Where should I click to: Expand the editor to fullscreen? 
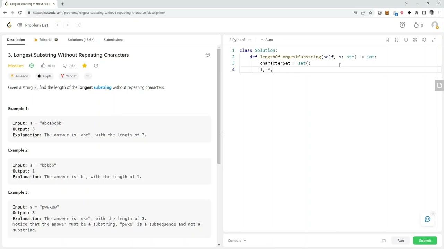click(434, 40)
